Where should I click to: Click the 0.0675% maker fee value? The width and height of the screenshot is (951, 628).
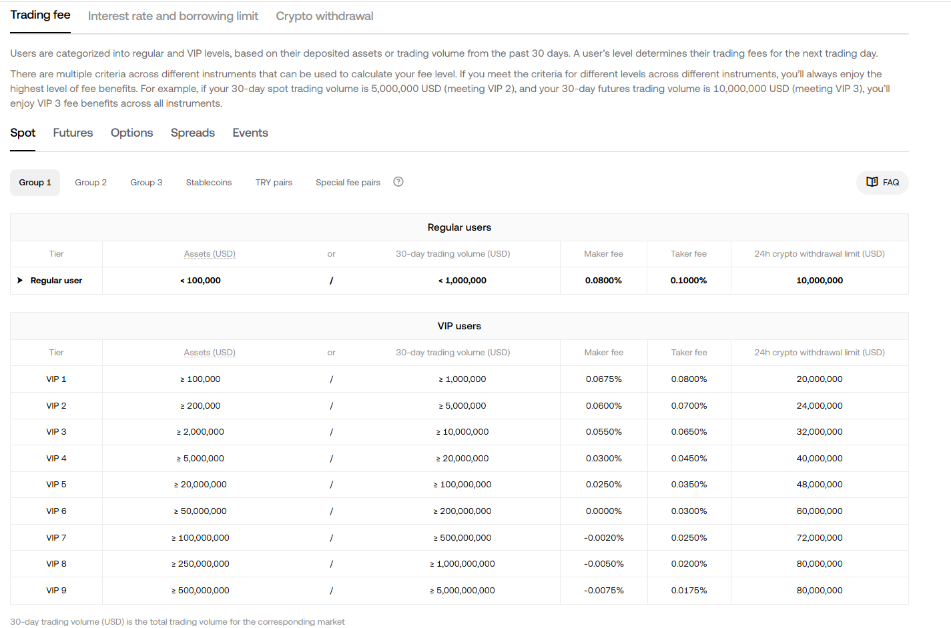[604, 379]
